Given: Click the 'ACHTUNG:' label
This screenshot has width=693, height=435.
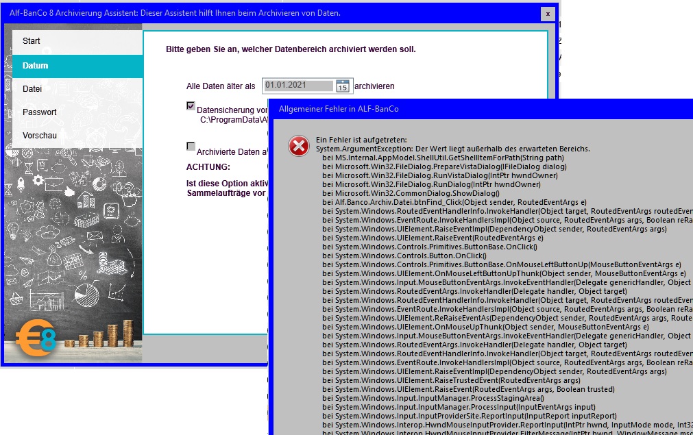Looking at the screenshot, I should click(208, 167).
